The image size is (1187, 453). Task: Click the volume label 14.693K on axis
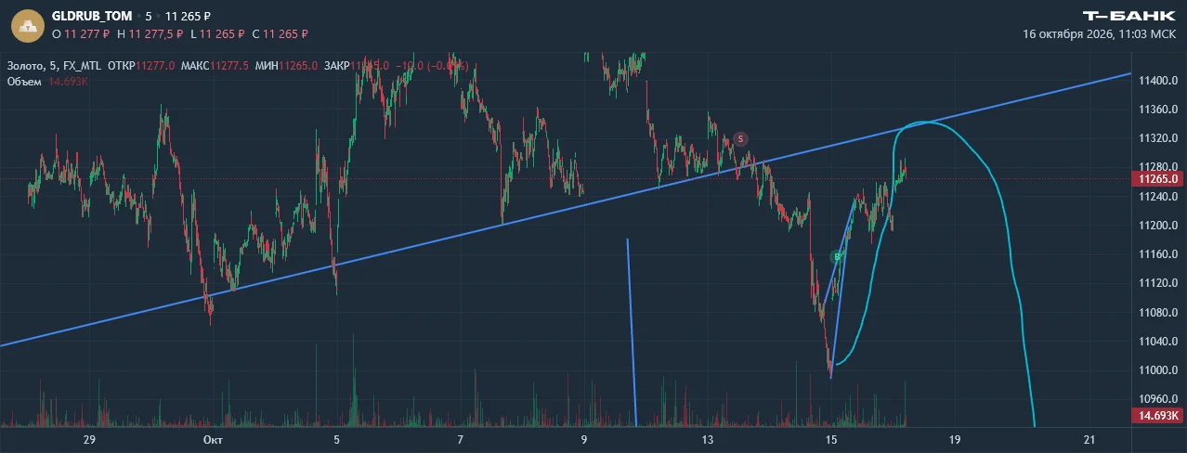click(1159, 416)
